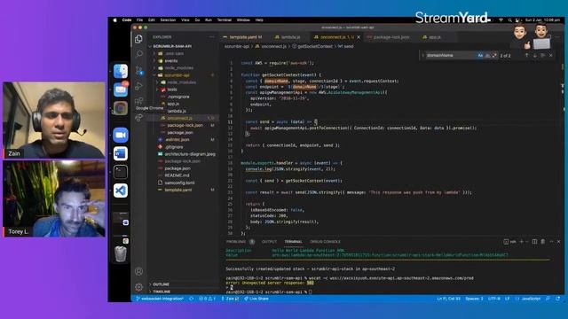568x319 pixels.
Task: Open the Manage gear in activity bar
Action: pos(138,287)
